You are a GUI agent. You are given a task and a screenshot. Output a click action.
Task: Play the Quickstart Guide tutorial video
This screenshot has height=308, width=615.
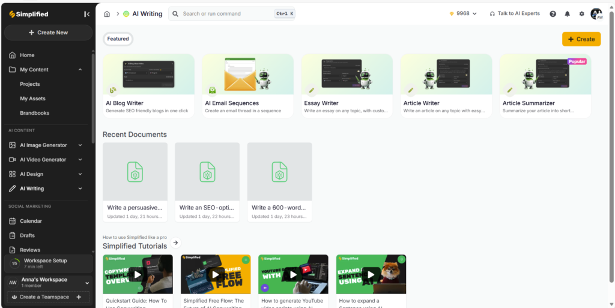pyautogui.click(x=138, y=274)
